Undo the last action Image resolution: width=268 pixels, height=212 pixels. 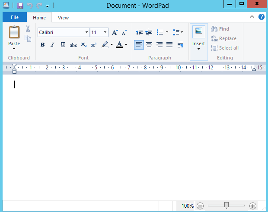pyautogui.click(x=30, y=6)
